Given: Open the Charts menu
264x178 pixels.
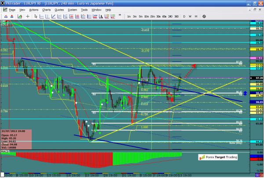Looking at the screenshot, I should pyautogui.click(x=46, y=10).
